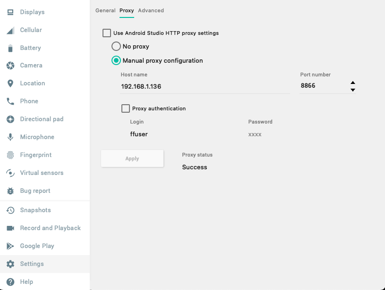The width and height of the screenshot is (385, 290).
Task: Choose Manual proxy configuration radio option
Action: click(116, 60)
